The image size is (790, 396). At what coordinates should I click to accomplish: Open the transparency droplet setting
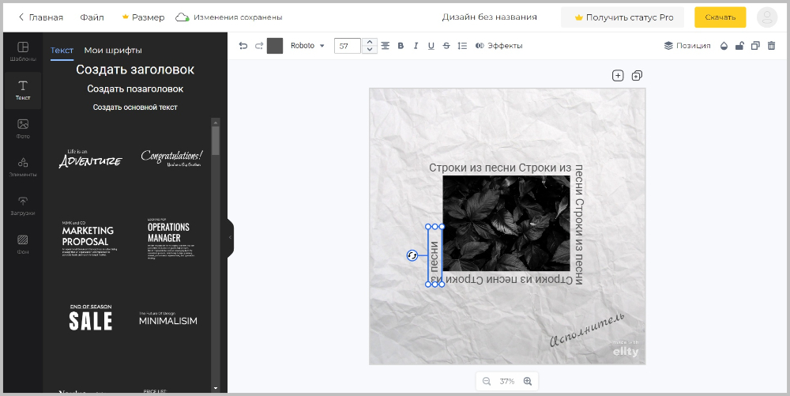pyautogui.click(x=723, y=46)
